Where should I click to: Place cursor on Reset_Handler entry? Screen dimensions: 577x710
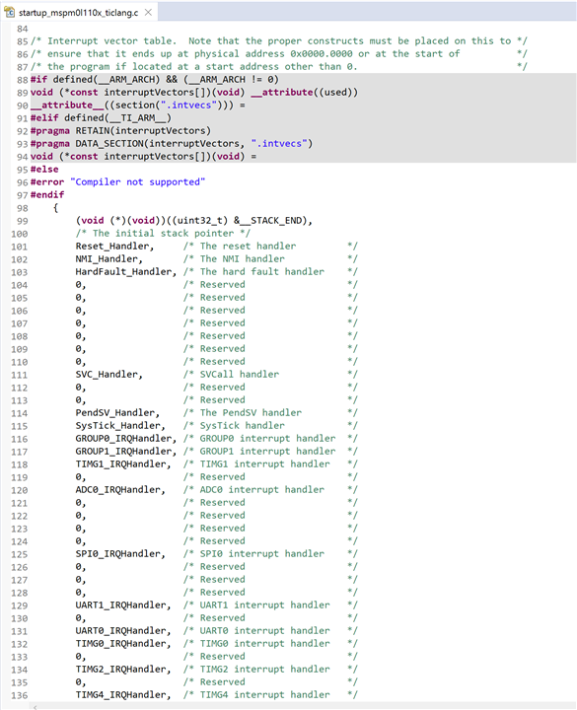coord(114,247)
